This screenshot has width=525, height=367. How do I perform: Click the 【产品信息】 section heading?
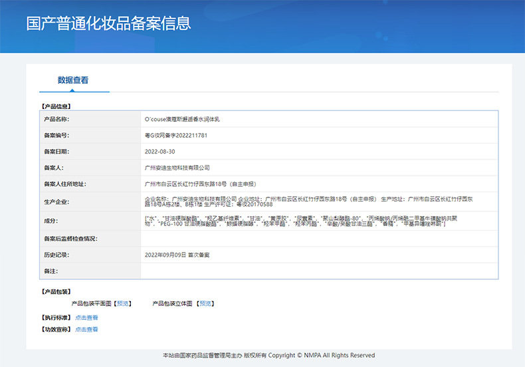56,106
